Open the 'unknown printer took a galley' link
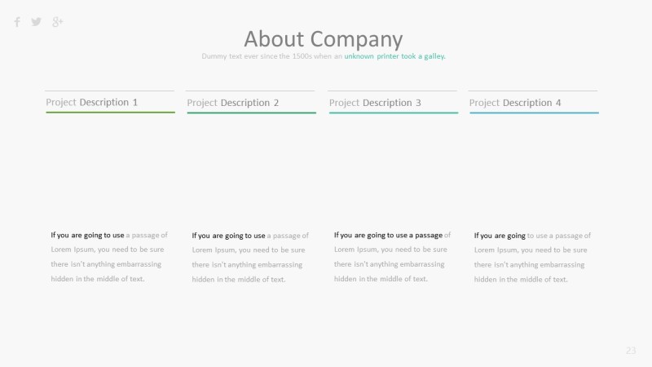 394,56
